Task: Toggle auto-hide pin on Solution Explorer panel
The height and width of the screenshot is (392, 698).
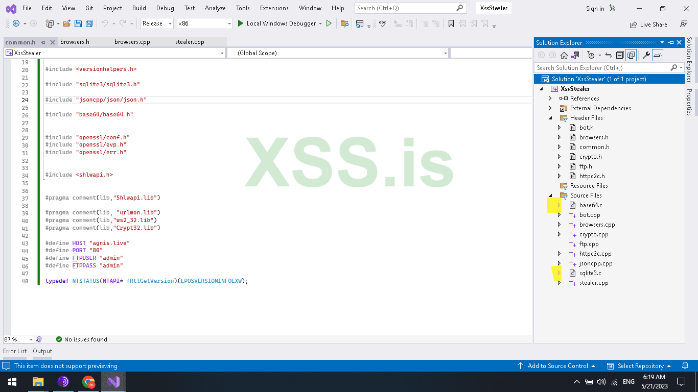Action: 671,43
